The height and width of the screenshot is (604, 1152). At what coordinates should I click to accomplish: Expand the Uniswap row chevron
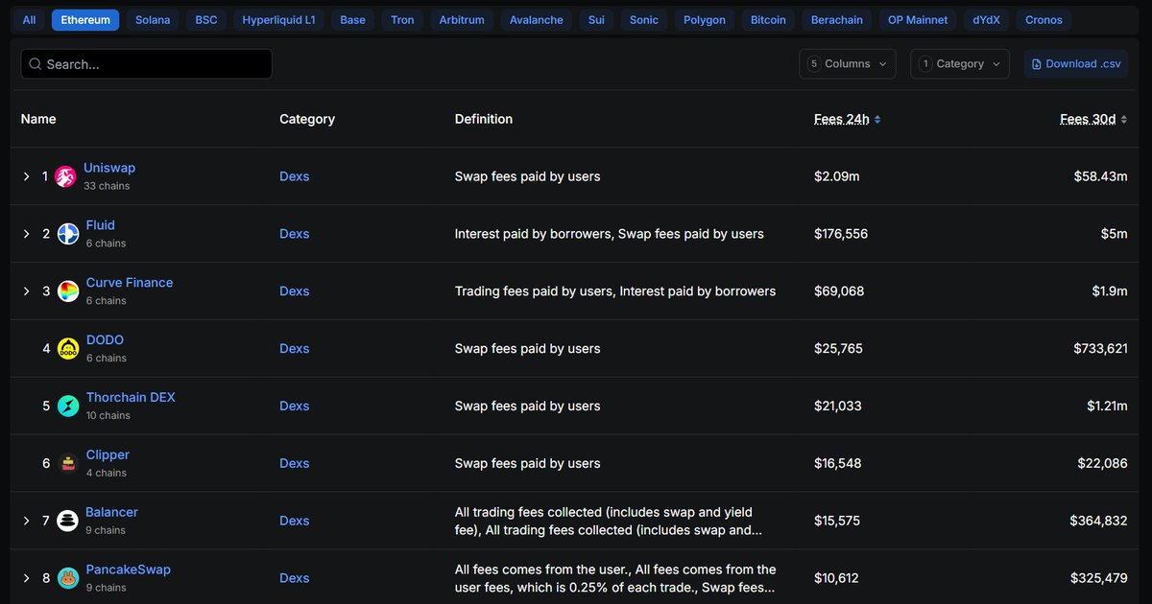(x=27, y=176)
